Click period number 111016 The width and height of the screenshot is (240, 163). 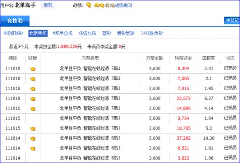coord(13,108)
